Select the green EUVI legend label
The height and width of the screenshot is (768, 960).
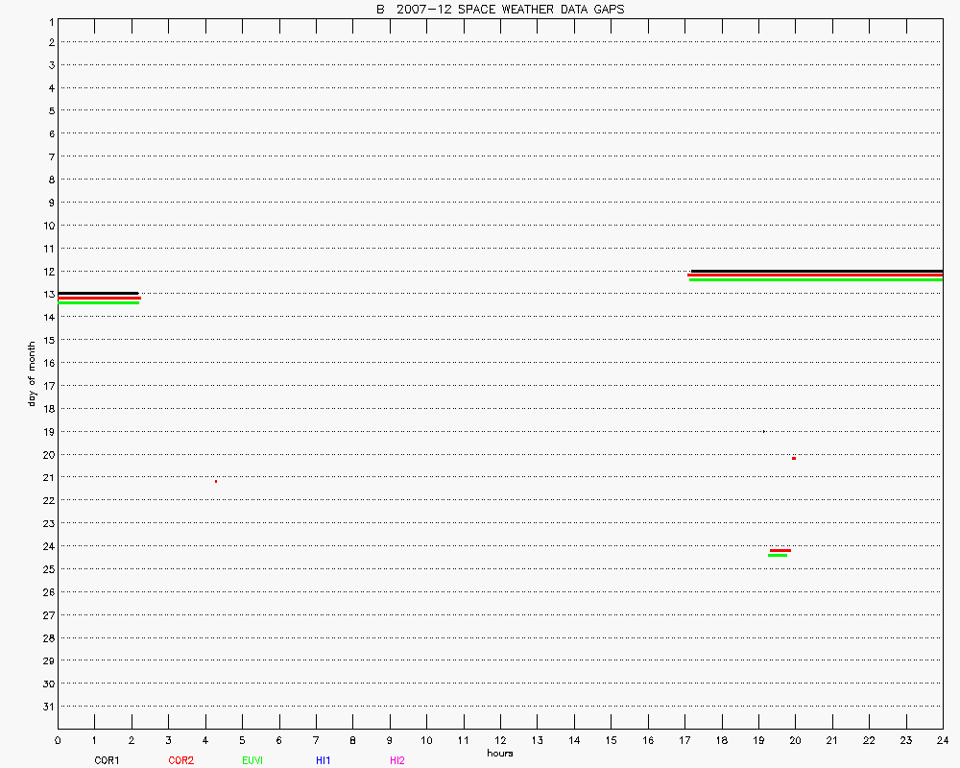pos(252,760)
